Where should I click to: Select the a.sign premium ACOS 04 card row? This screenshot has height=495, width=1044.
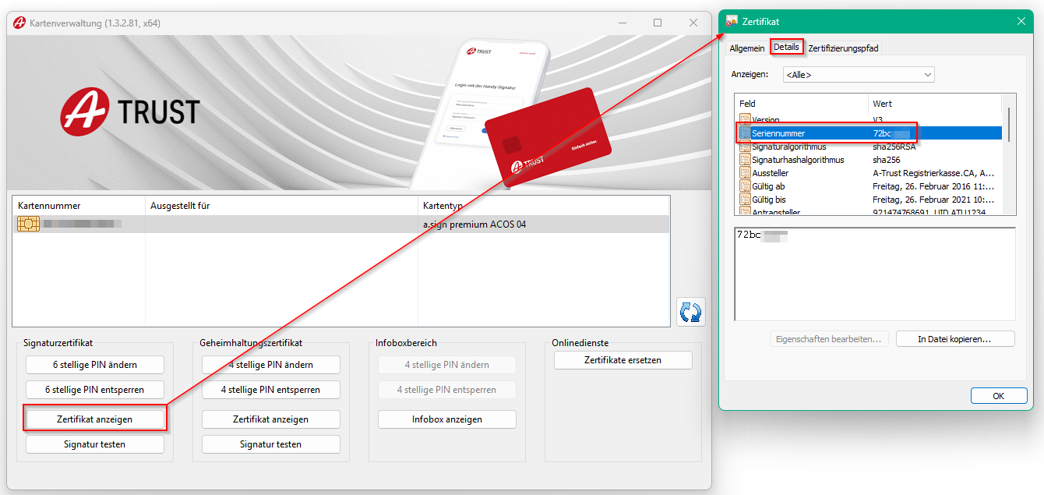[340, 225]
